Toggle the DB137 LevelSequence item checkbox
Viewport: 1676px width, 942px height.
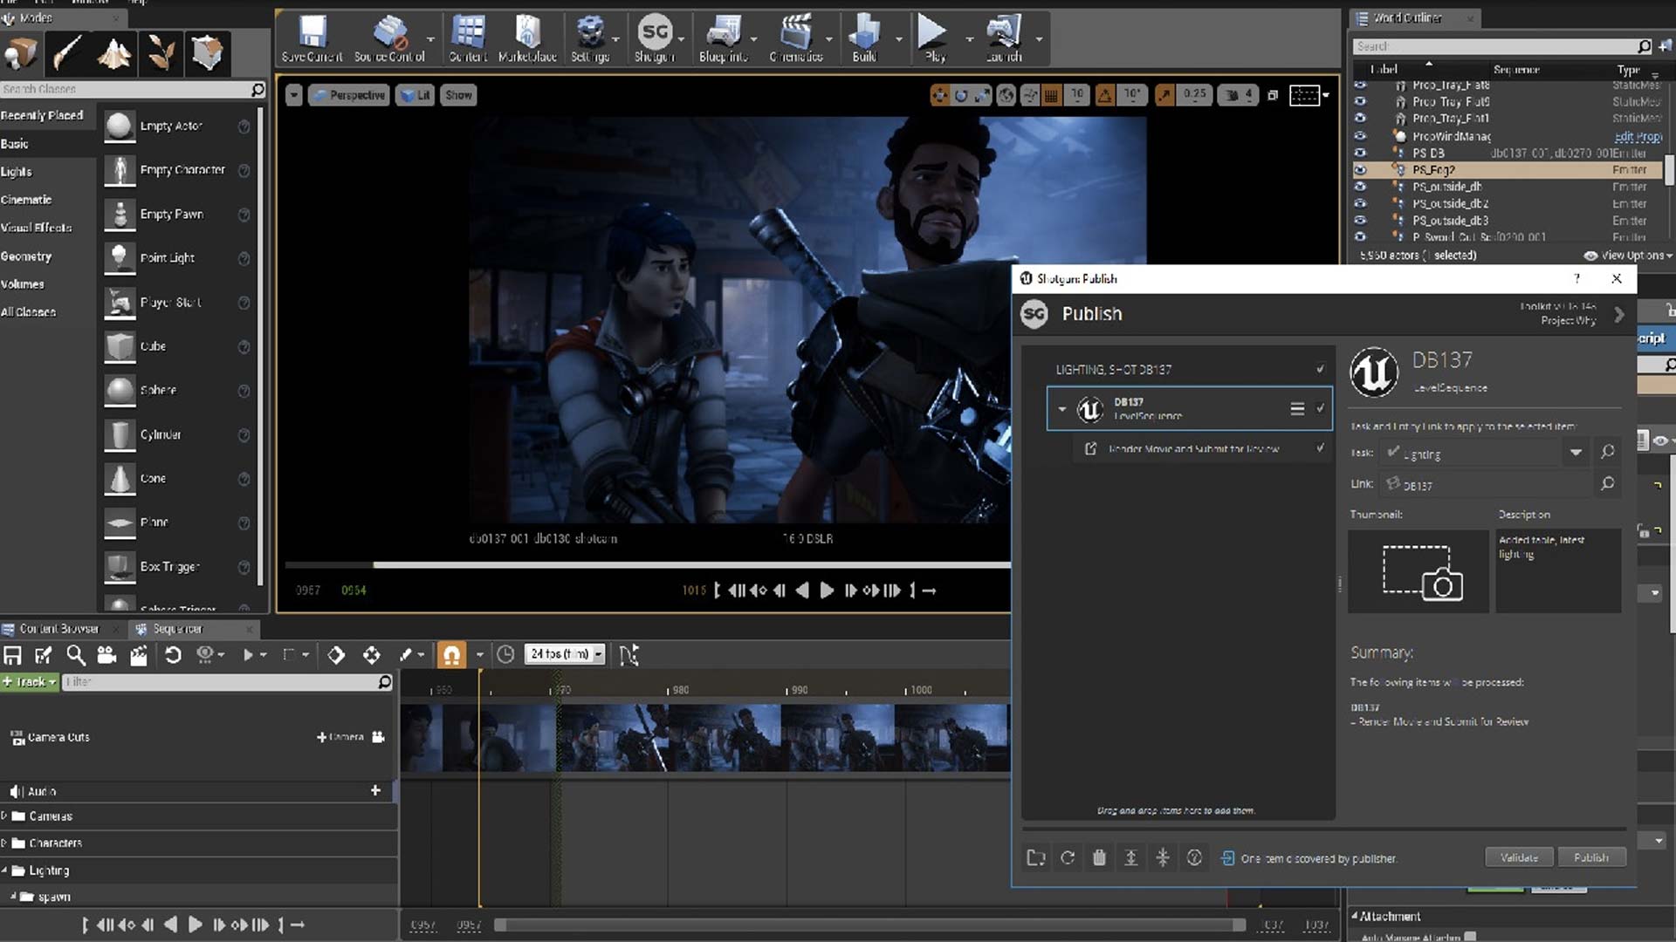[1320, 408]
